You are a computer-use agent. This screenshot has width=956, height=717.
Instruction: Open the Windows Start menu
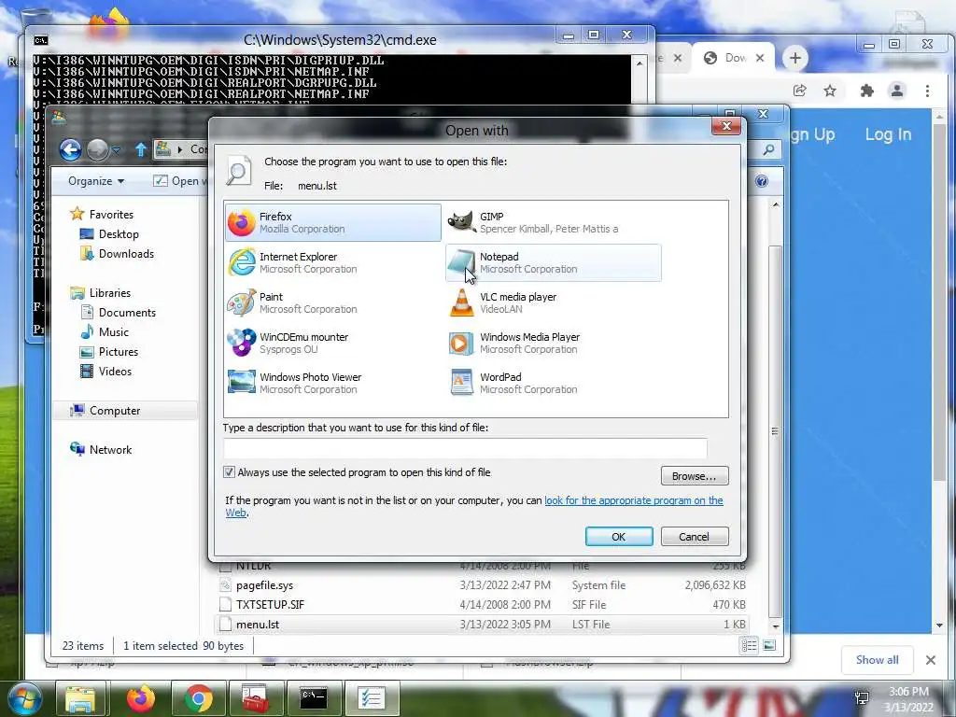[24, 698]
